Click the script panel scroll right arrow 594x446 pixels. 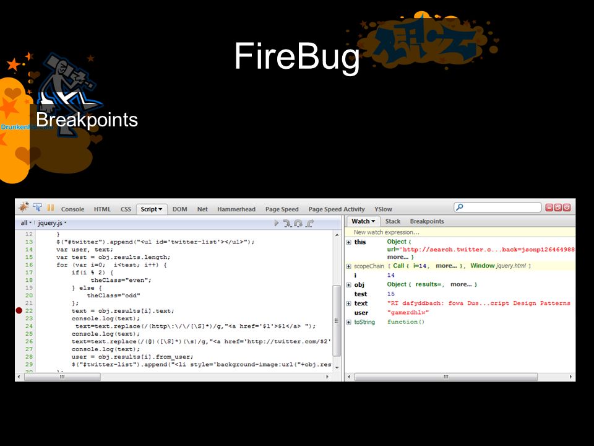coord(328,377)
